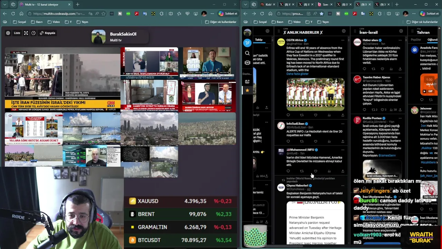Select the XAUUSD ticker row

[x=181, y=201]
